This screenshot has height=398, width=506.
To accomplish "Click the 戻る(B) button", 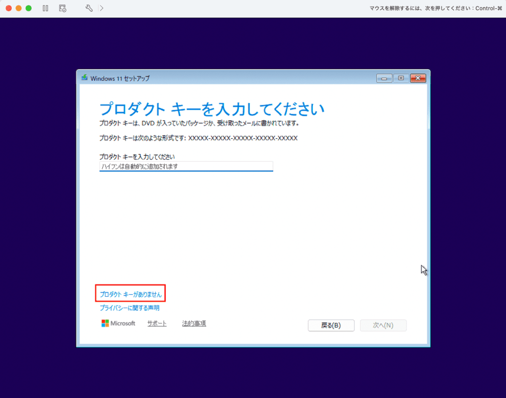I will tap(331, 325).
